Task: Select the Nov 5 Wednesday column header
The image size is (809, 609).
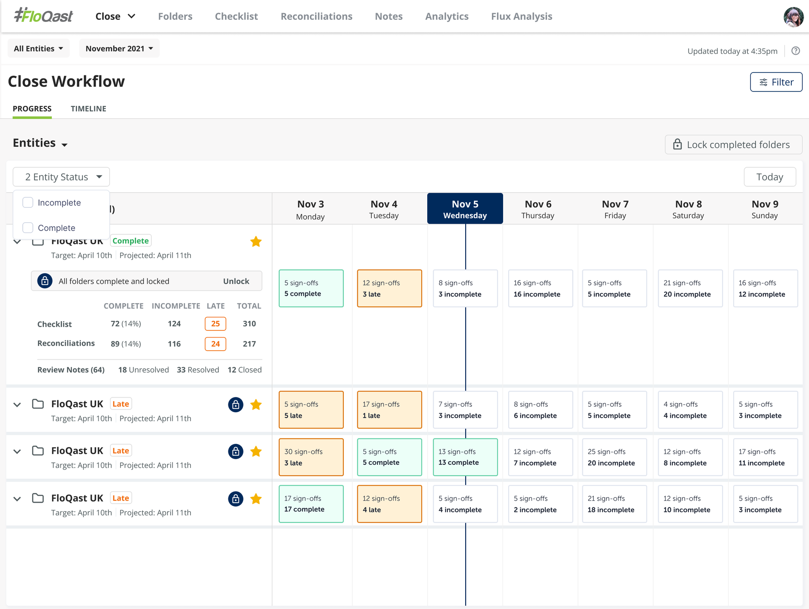Action: point(465,209)
